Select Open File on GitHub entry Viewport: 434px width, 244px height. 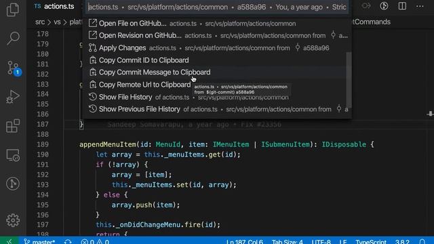tap(217, 24)
